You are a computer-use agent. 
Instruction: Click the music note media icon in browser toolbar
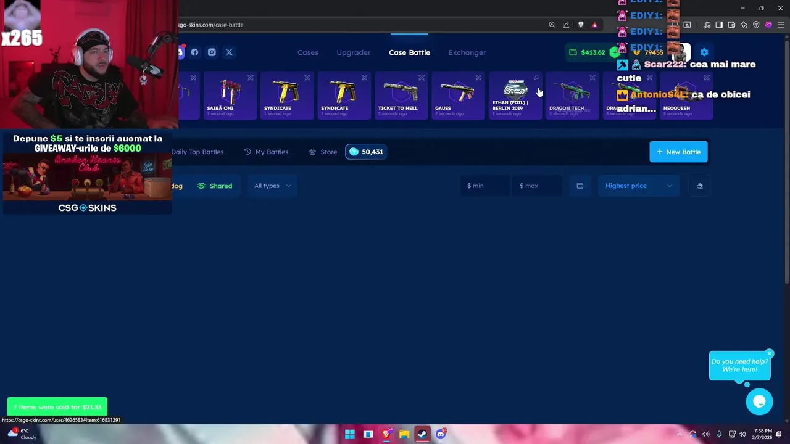point(707,25)
